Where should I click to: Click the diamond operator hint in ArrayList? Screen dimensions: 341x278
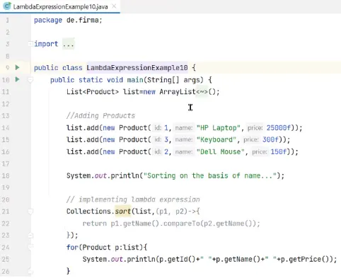pos(202,91)
